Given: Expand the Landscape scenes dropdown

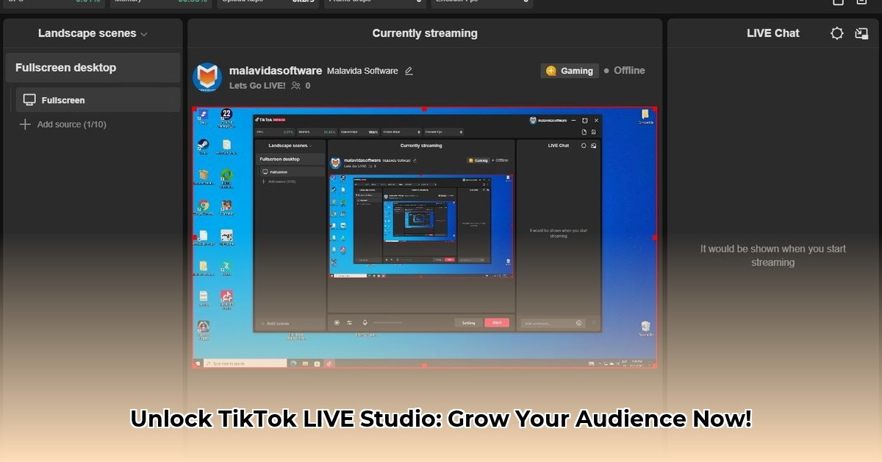Looking at the screenshot, I should coord(145,33).
